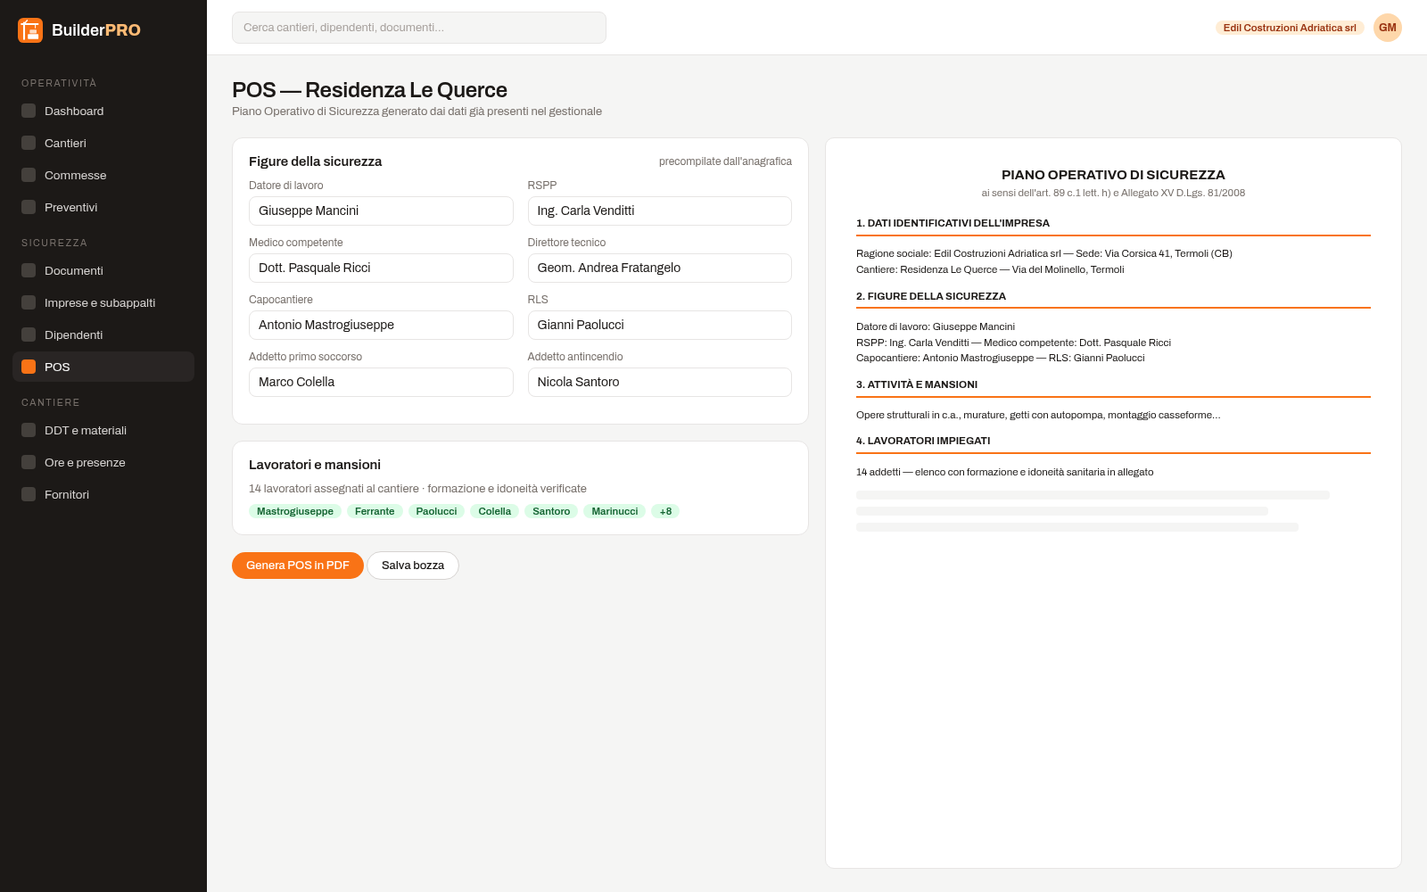This screenshot has height=892, width=1427.
Task: Focus the Direttore tecnico field
Action: pyautogui.click(x=660, y=268)
